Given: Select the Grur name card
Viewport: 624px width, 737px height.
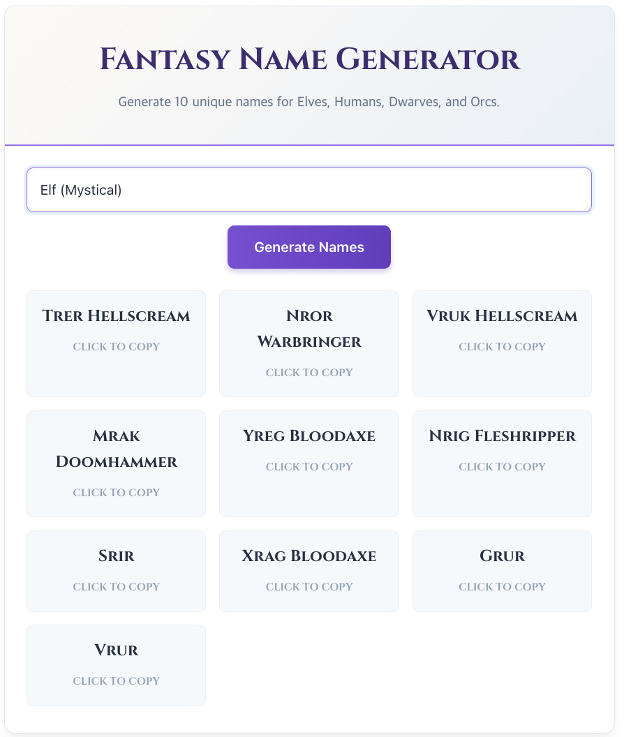Looking at the screenshot, I should coord(502,571).
